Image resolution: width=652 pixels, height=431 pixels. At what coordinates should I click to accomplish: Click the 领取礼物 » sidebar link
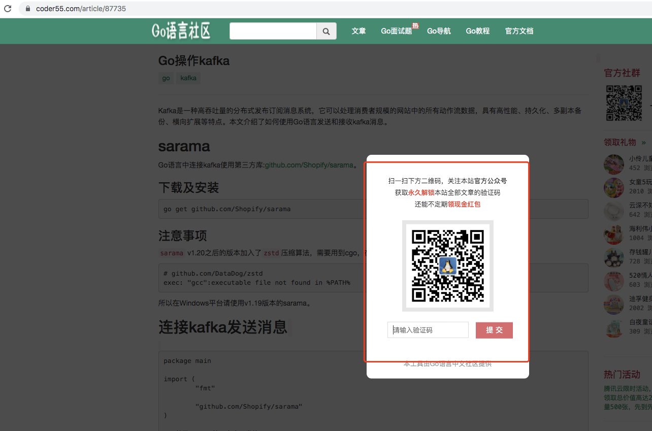click(625, 142)
